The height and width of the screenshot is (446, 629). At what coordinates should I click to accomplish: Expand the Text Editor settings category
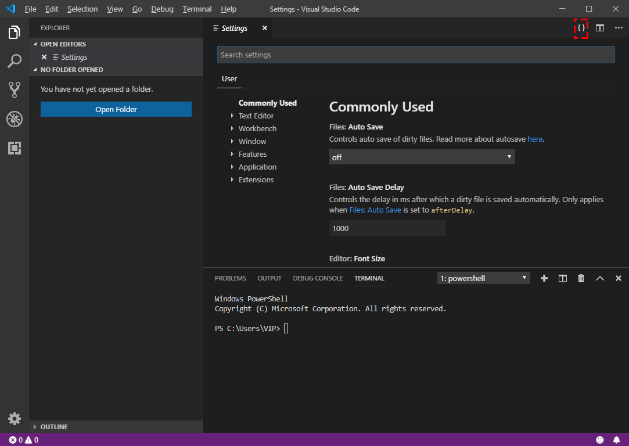[232, 116]
